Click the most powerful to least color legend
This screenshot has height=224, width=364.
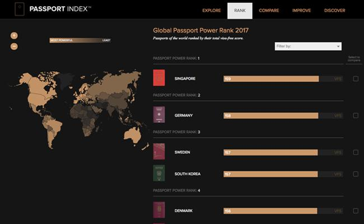(80, 40)
